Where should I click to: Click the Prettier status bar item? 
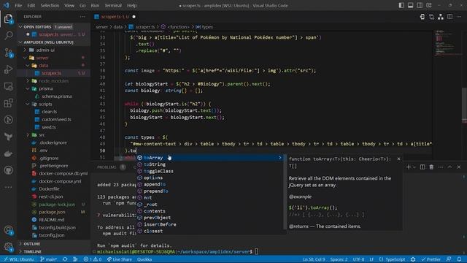[431, 259]
